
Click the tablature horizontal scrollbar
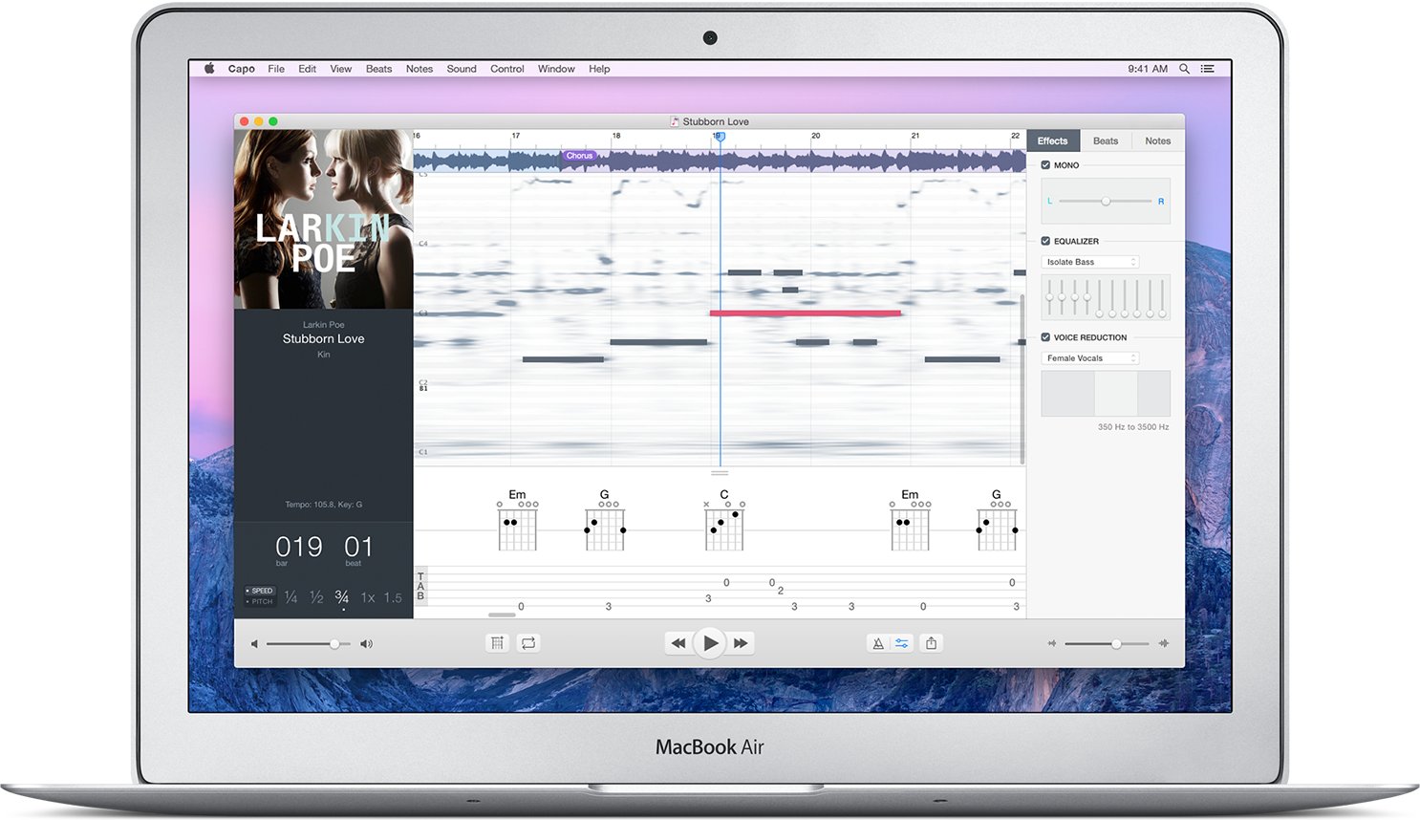click(502, 615)
